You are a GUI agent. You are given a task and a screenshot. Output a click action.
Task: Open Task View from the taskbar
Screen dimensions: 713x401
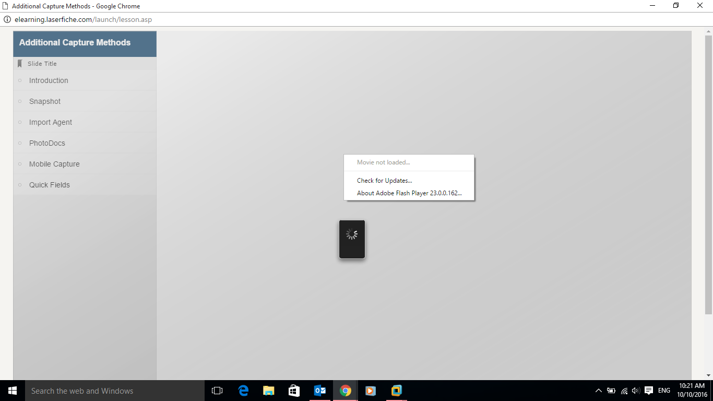pyautogui.click(x=217, y=391)
